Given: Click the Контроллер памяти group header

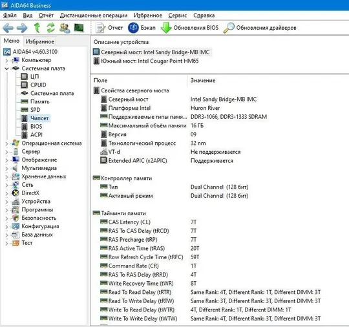Looking at the screenshot, I should [x=127, y=178].
